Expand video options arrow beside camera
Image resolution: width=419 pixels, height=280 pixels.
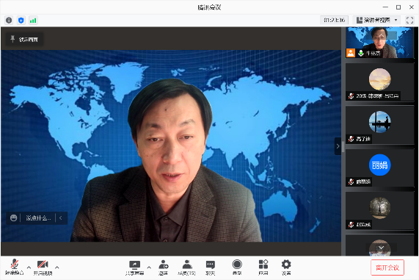57,268
